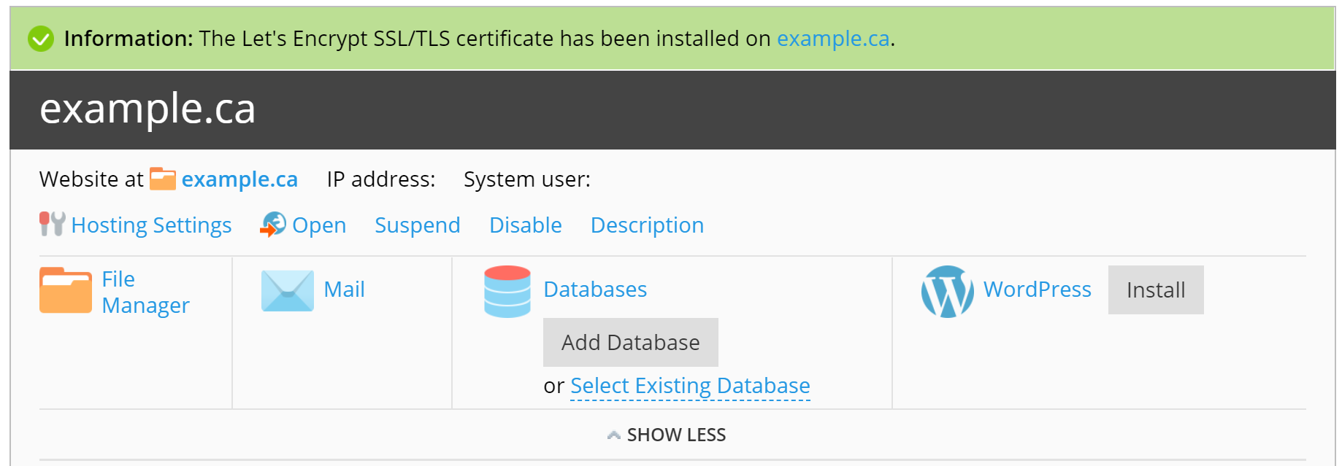
Task: Open Hosting Settings
Action: (x=151, y=225)
